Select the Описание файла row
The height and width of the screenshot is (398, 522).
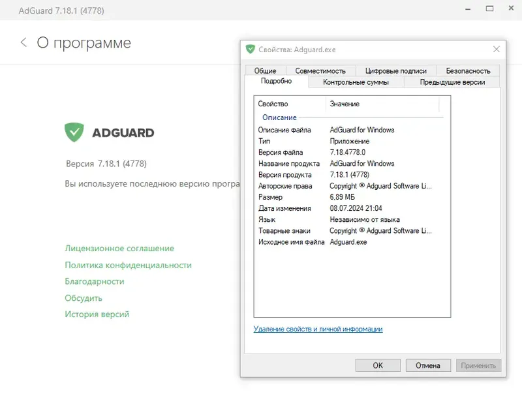[x=350, y=130]
